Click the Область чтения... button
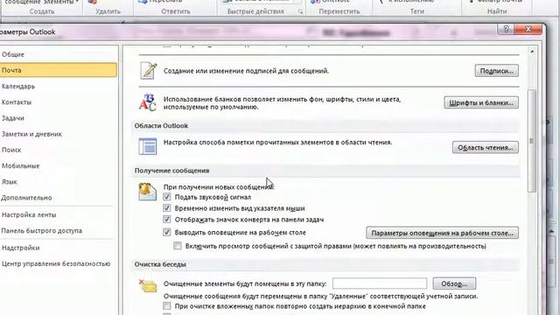The image size is (560, 315). pyautogui.click(x=486, y=147)
